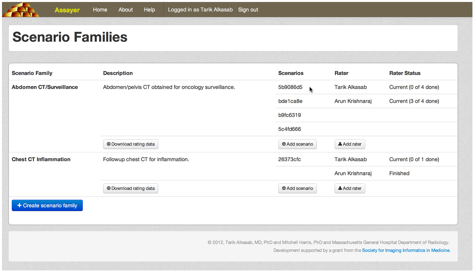Open scenario bde1ca8e
This screenshot has height=272, width=474.
290,101
